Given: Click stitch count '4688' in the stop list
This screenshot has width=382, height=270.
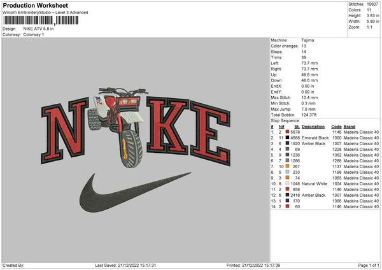Looking at the screenshot, I should 295,138.
